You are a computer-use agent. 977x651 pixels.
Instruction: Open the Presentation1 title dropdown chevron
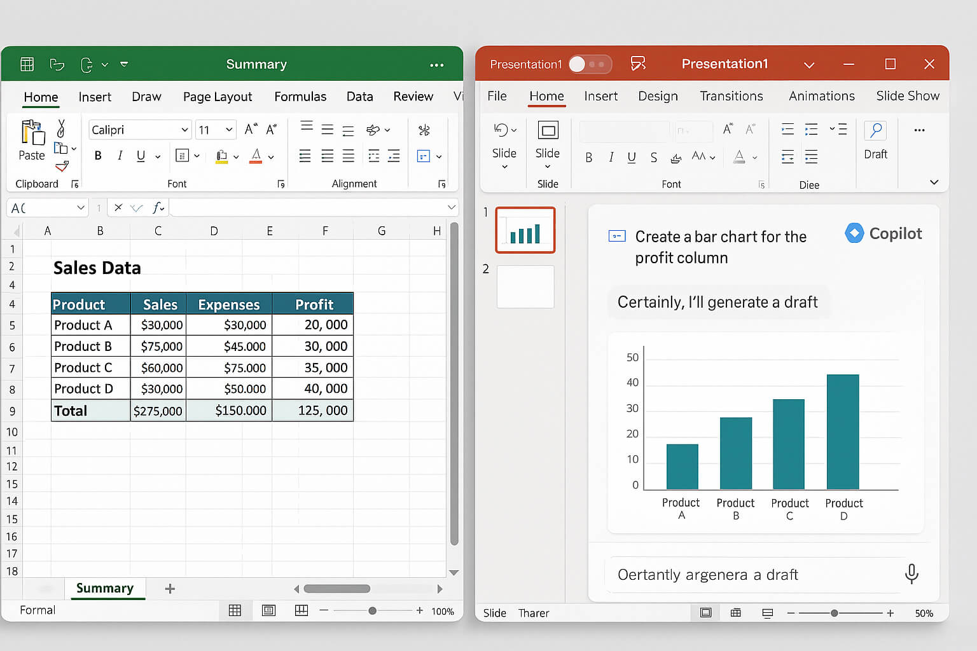[x=809, y=65]
